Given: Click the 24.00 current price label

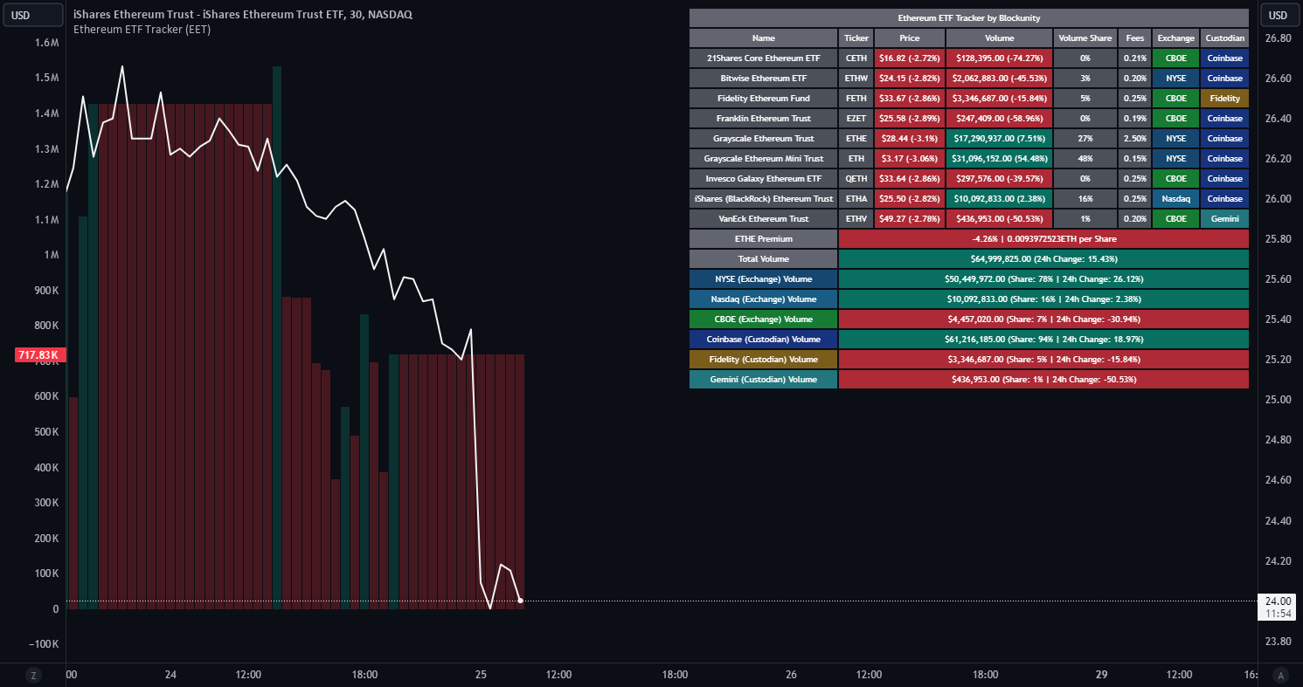Looking at the screenshot, I should click(1278, 601).
